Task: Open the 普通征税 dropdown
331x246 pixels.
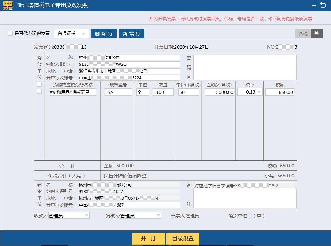Action: pyautogui.click(x=71, y=33)
